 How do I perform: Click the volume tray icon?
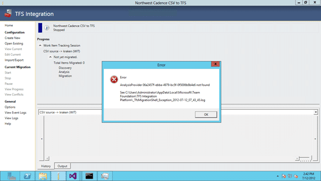(296, 176)
